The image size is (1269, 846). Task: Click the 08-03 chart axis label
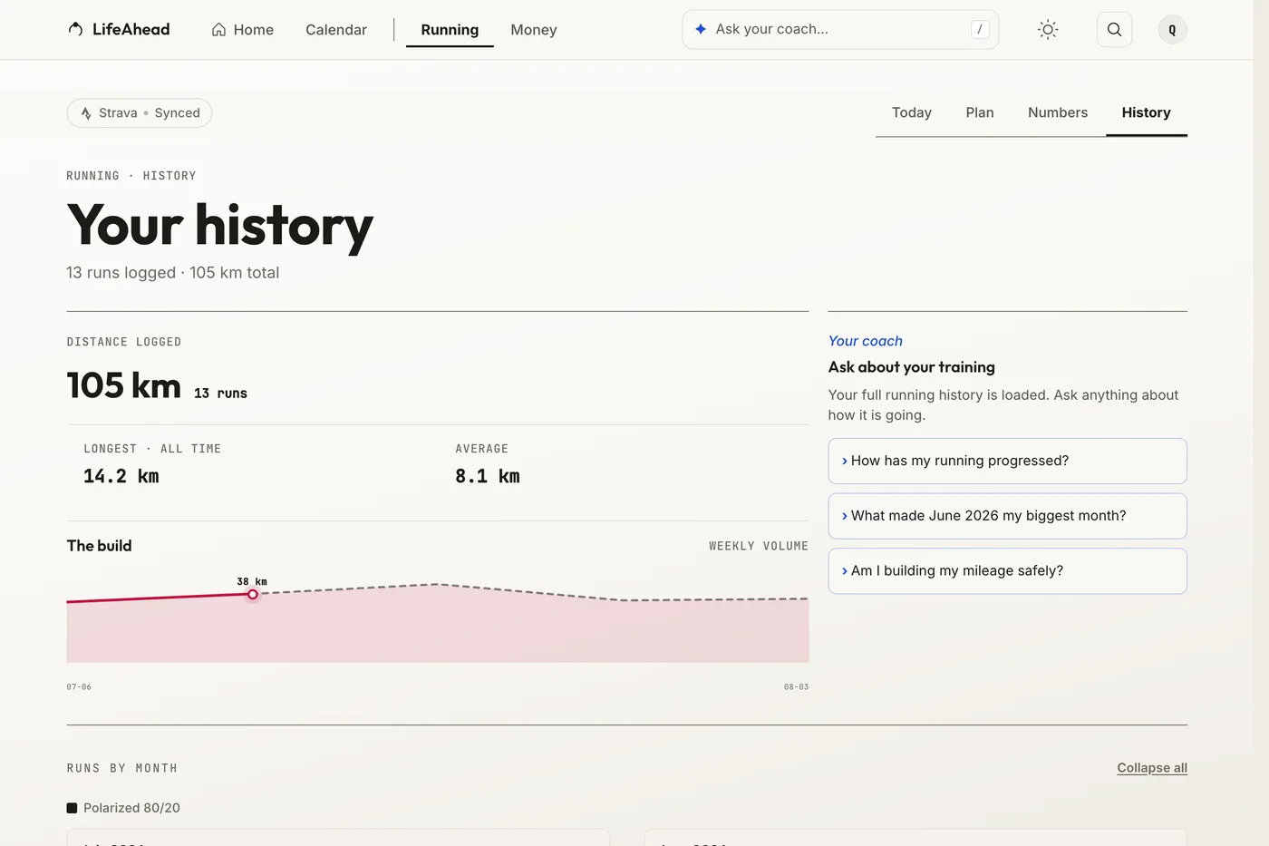(796, 686)
